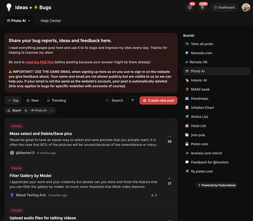This screenshot has height=221, width=253.
Task: Click the '6 months ago' timestamp
Action: [x=46, y=153]
